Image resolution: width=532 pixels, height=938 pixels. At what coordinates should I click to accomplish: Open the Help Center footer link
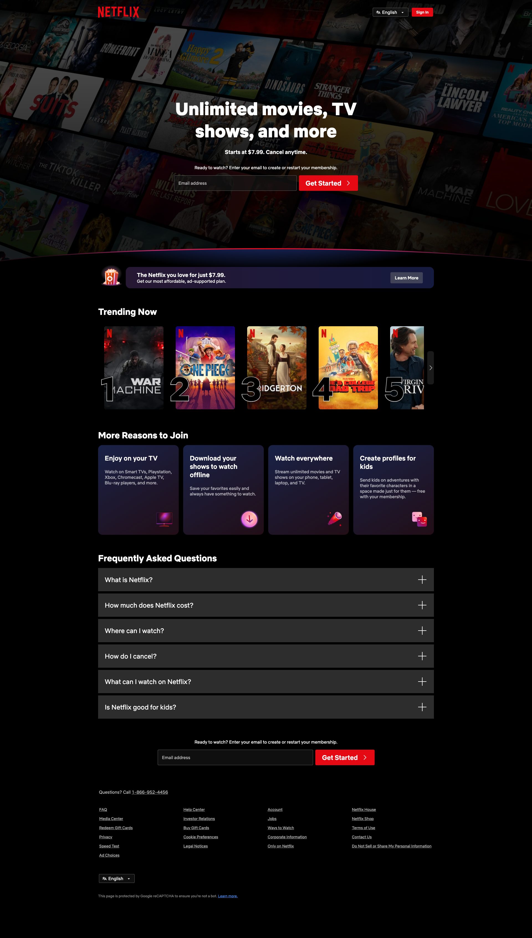(194, 809)
